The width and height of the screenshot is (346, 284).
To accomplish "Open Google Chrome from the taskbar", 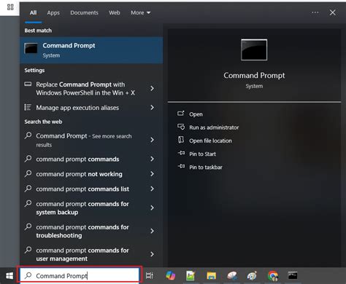I will pos(273,276).
